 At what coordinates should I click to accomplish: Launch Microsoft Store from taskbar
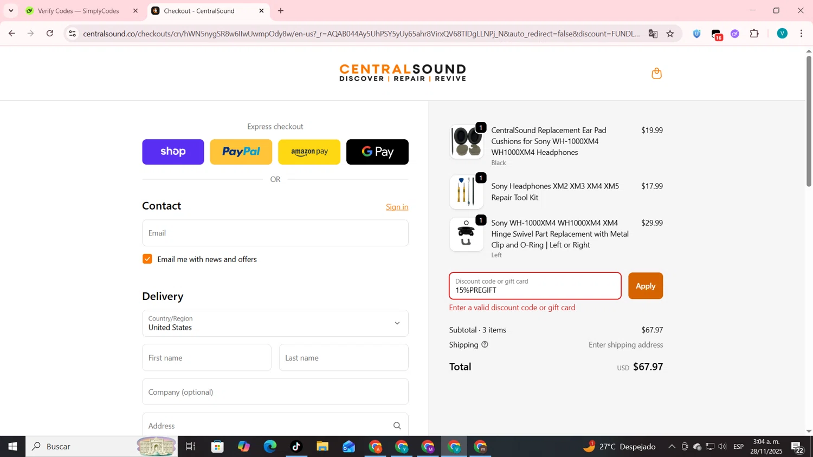pyautogui.click(x=218, y=447)
